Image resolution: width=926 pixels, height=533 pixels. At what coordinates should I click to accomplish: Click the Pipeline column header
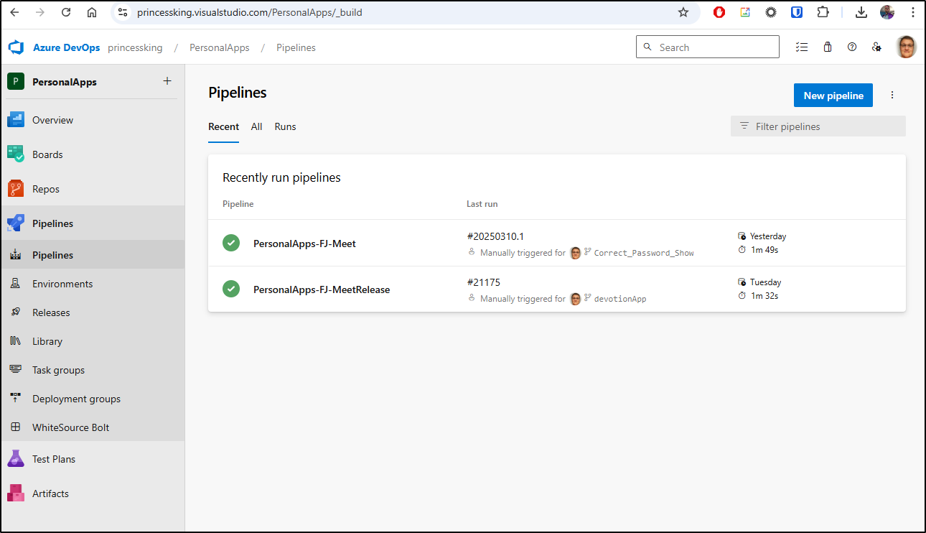point(238,204)
